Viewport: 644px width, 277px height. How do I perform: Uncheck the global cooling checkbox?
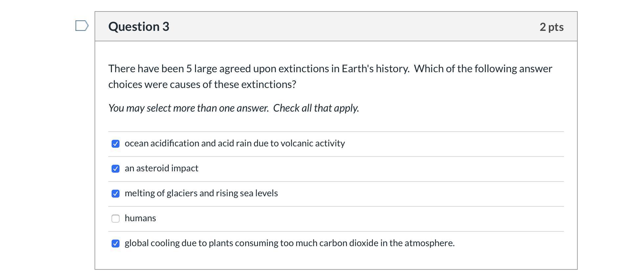[x=116, y=244]
